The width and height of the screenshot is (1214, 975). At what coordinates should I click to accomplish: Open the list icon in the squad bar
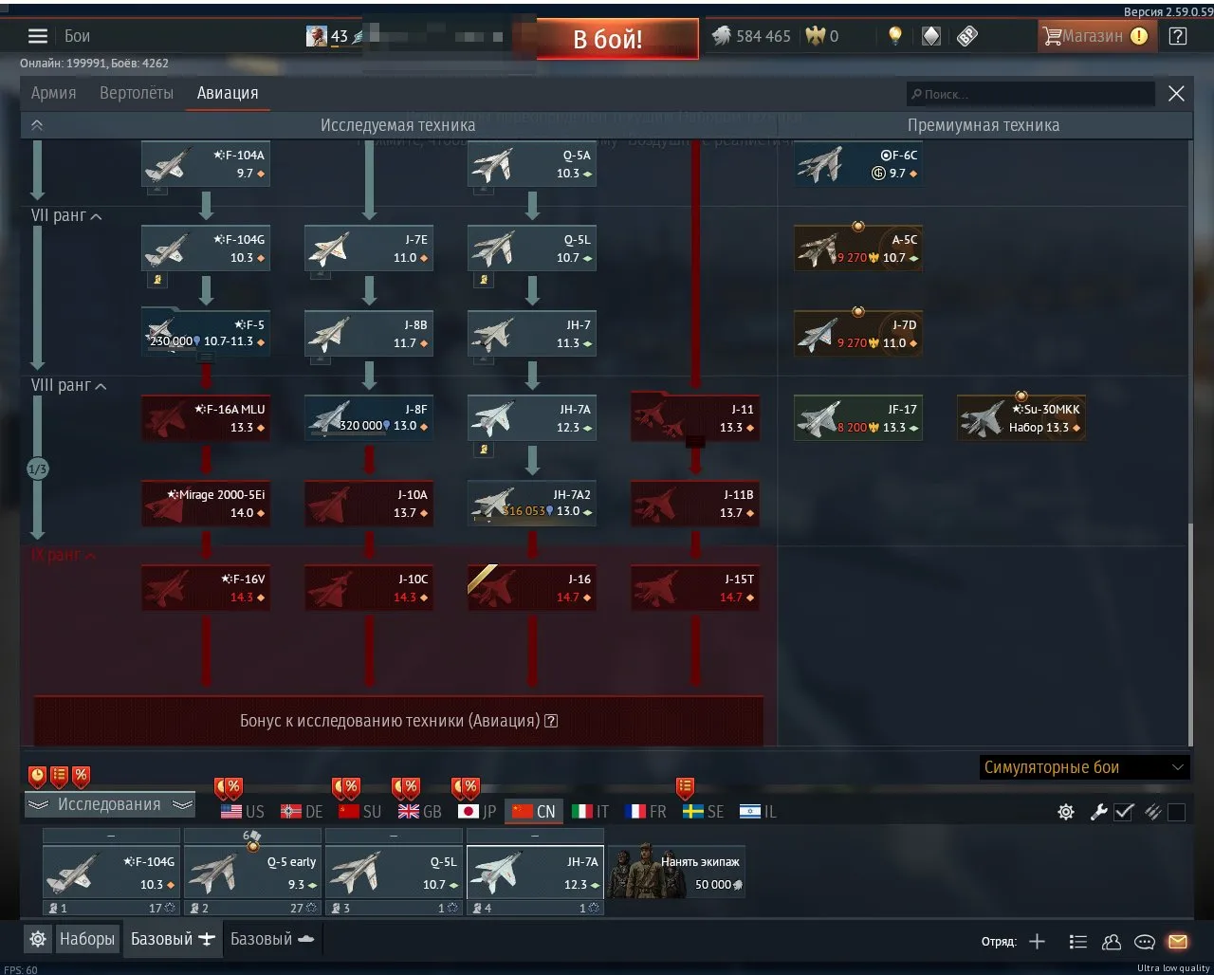(x=1077, y=942)
